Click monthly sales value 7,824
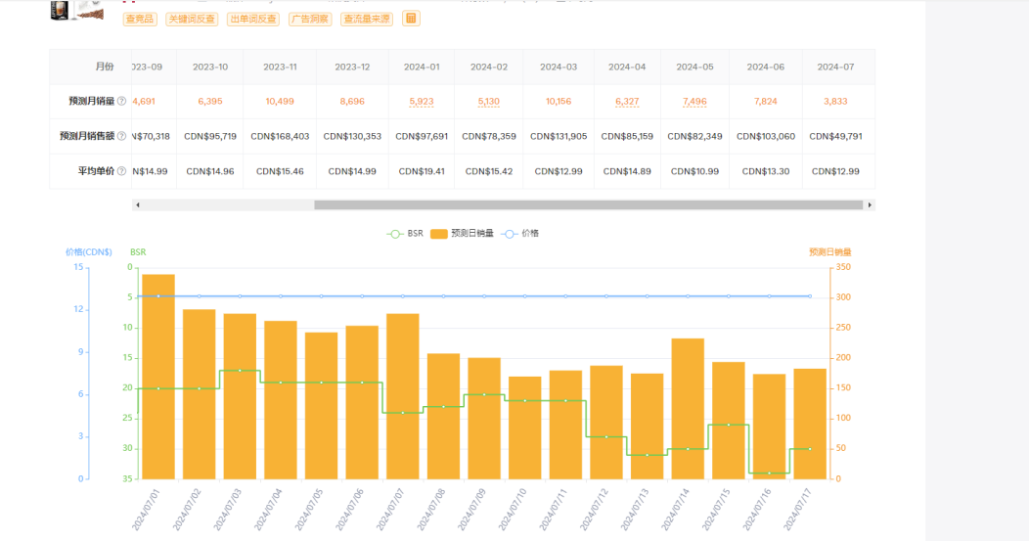The image size is (1029, 541). tap(765, 101)
